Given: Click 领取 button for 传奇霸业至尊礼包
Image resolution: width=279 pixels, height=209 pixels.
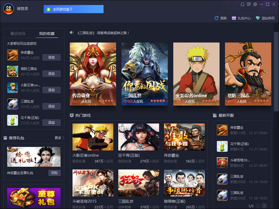Looking at the screenshot, I should coord(55,173).
